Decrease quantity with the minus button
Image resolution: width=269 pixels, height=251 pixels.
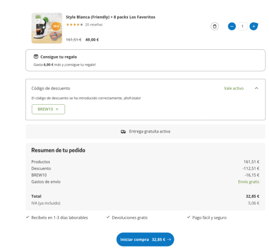232,26
